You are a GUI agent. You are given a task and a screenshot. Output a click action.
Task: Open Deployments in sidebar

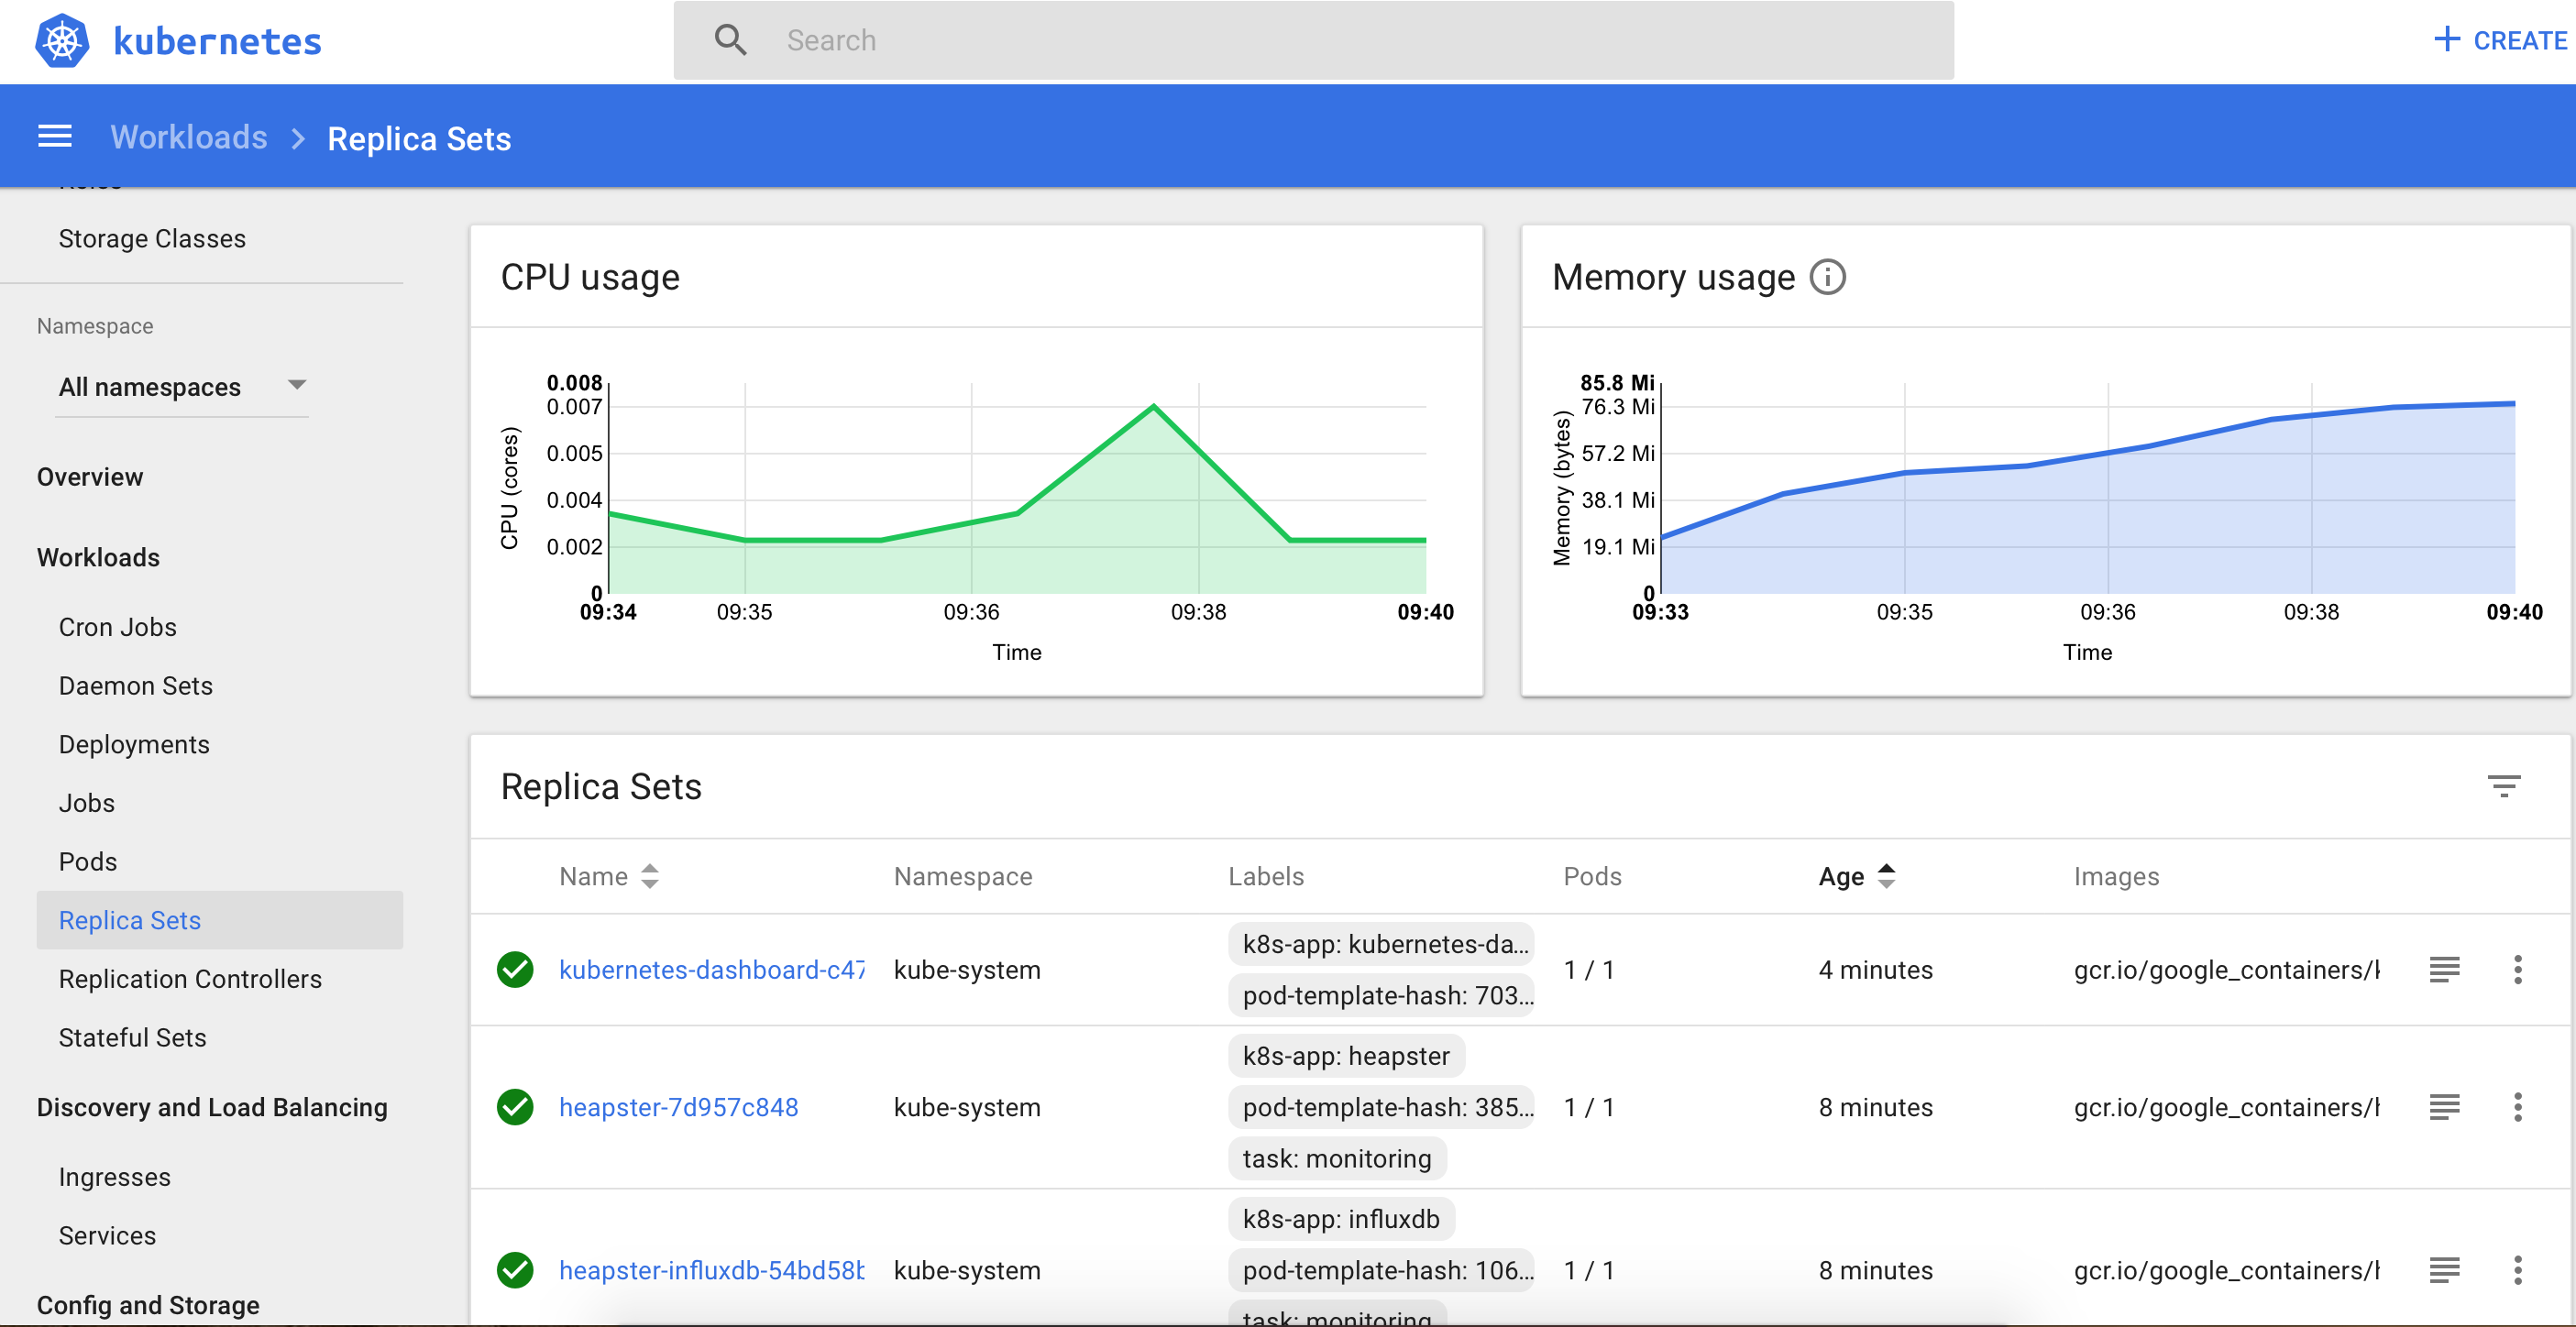coord(134,744)
